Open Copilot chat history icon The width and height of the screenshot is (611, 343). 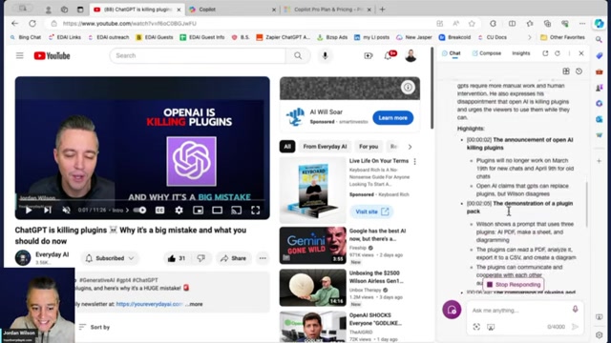579,71
